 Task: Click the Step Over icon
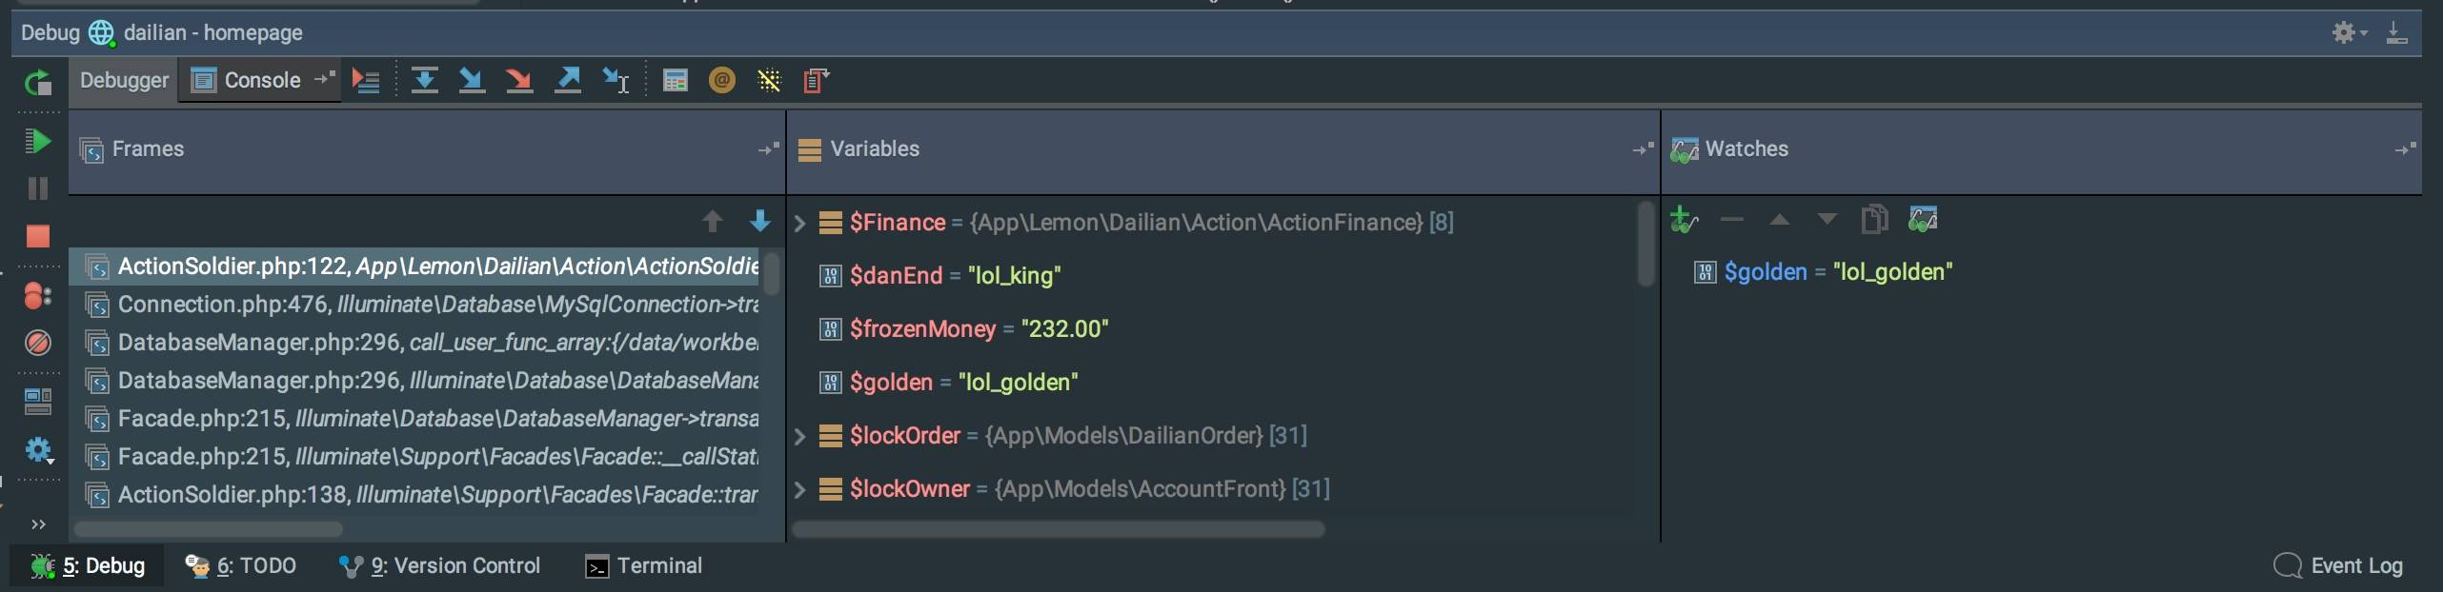425,81
